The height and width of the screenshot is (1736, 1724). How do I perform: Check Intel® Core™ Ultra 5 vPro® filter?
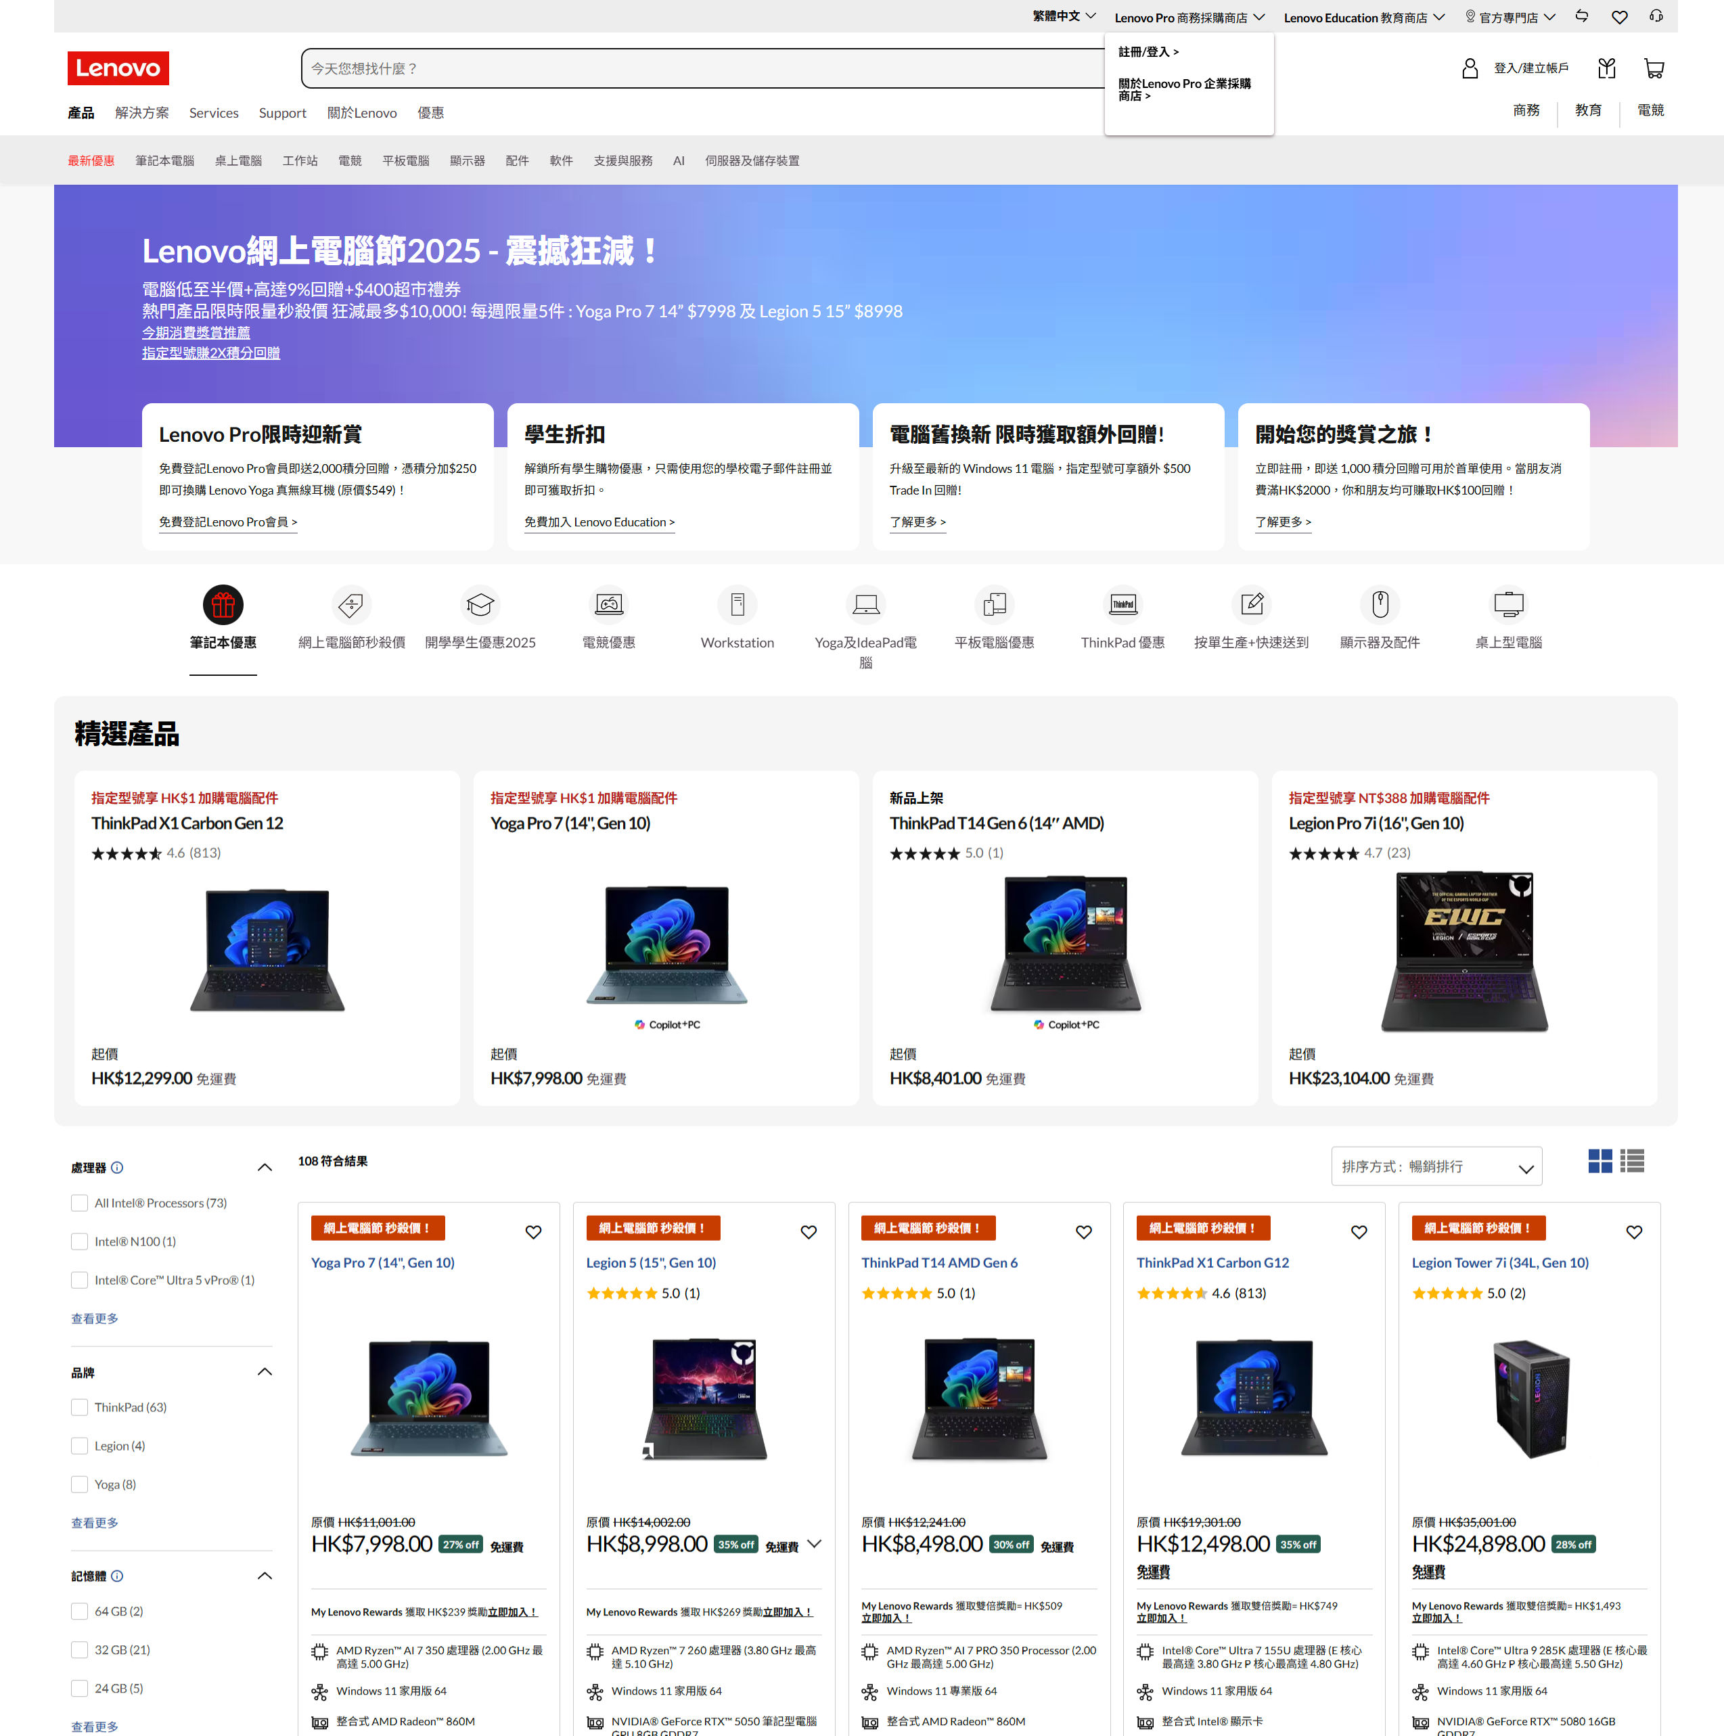pyautogui.click(x=79, y=1279)
